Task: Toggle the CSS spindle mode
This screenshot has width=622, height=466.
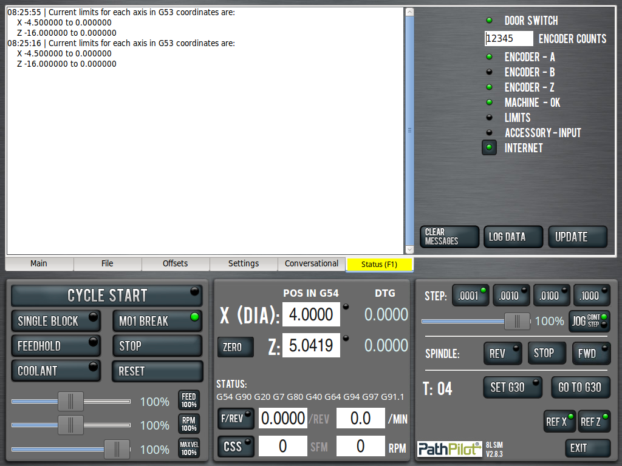Action: click(236, 447)
